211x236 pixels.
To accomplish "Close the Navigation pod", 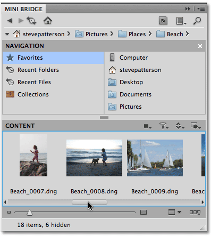I will tap(200, 46).
